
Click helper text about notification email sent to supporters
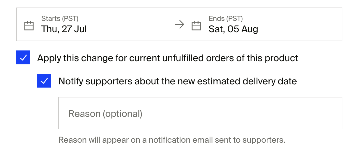tap(172, 140)
